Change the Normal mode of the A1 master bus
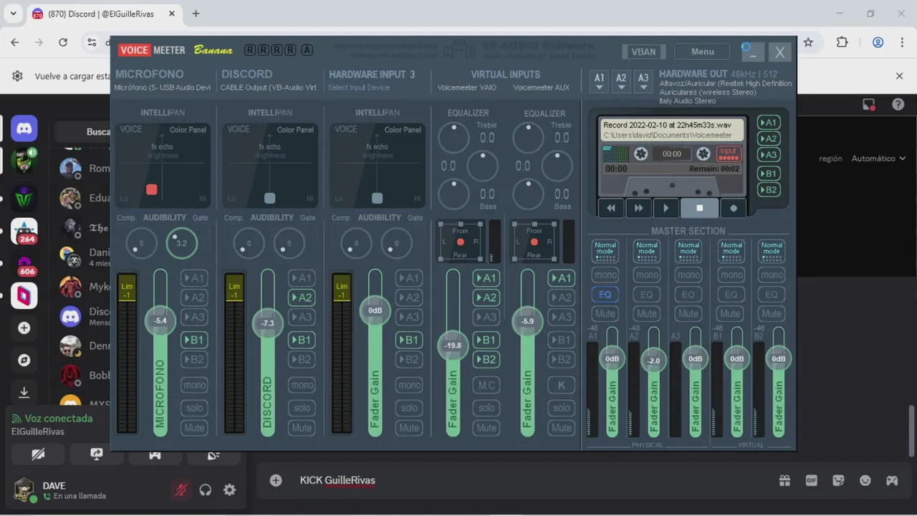Image resolution: width=917 pixels, height=516 pixels. pos(605,249)
